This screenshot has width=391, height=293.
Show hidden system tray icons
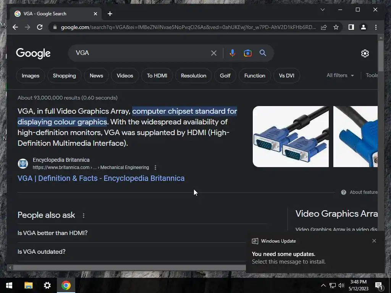pyautogui.click(x=323, y=285)
